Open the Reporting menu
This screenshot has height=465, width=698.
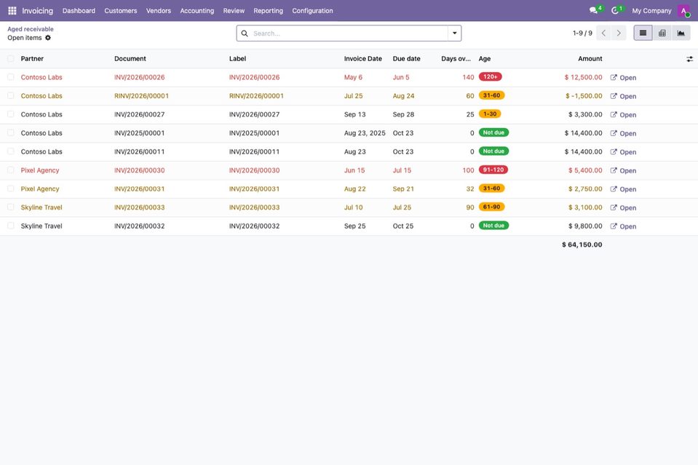tap(268, 11)
